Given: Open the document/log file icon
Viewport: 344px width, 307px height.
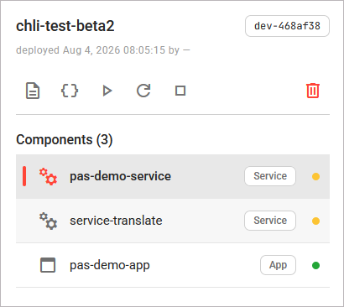Looking at the screenshot, I should point(33,91).
